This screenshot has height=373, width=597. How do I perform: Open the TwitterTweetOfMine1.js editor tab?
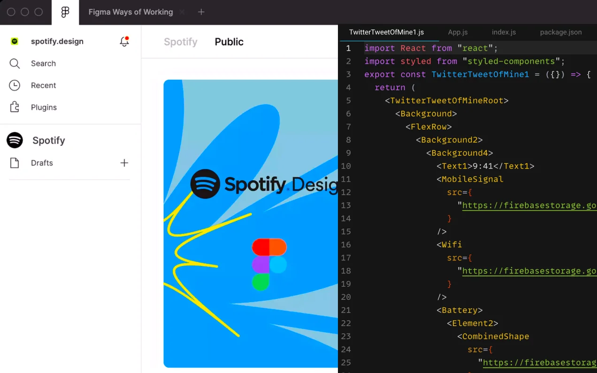386,32
